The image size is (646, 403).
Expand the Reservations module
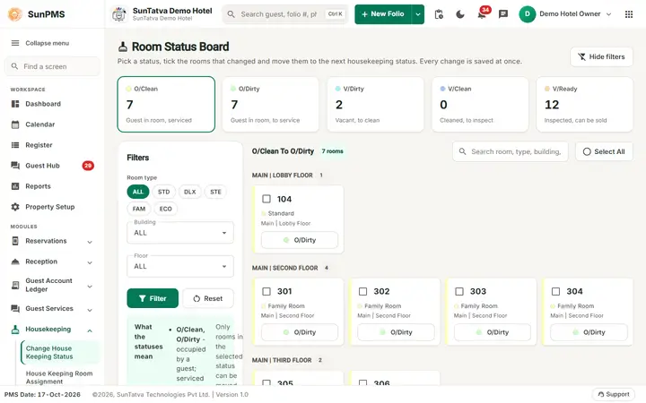(90, 242)
